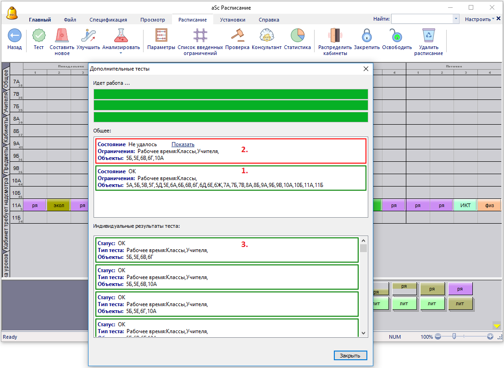Click the Назад back arrow icon
Viewport: 504px width, 368px height.
14,36
